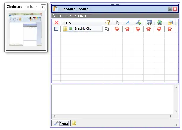The width and height of the screenshot is (182, 130).
Task: Click the mouse cursor column header icon
Action: point(117,22)
